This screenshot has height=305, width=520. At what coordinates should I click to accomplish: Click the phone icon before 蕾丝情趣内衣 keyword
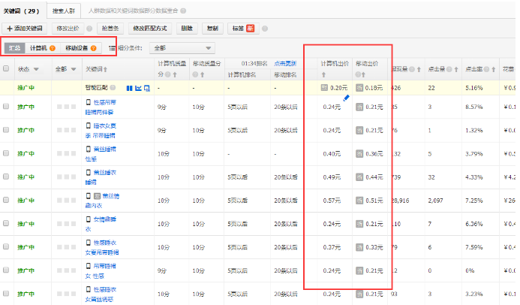[89, 196]
